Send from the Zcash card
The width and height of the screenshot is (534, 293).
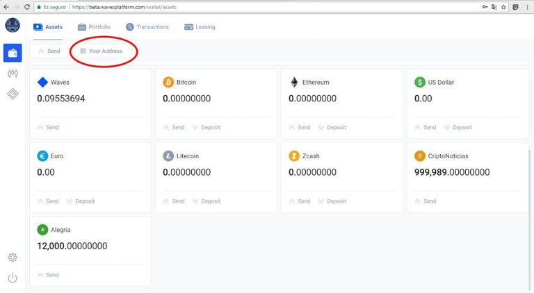click(300, 201)
